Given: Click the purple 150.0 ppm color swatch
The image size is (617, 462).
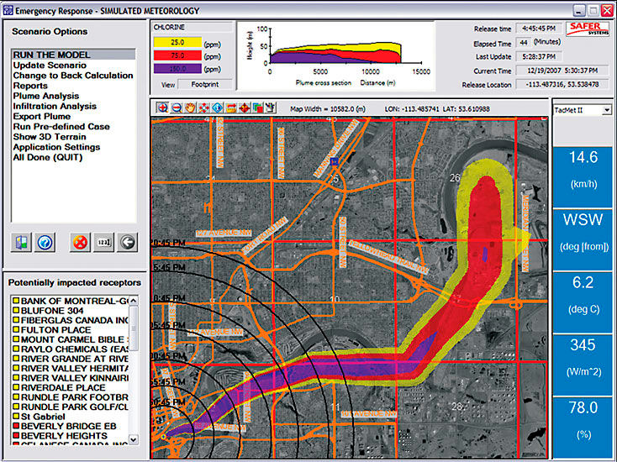Looking at the screenshot, I should point(175,69).
